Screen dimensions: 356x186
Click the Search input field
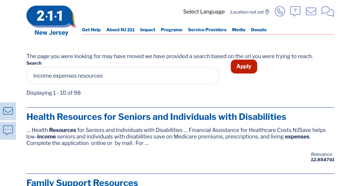tap(123, 76)
